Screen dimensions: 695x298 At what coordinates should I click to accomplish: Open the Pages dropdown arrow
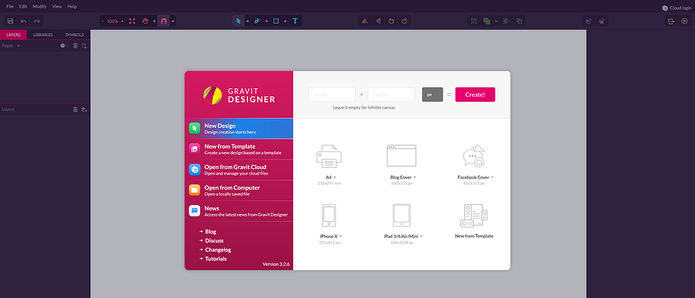tap(18, 46)
